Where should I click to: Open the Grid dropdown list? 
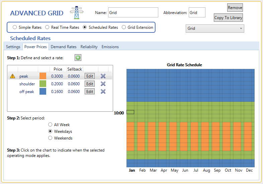(215, 28)
